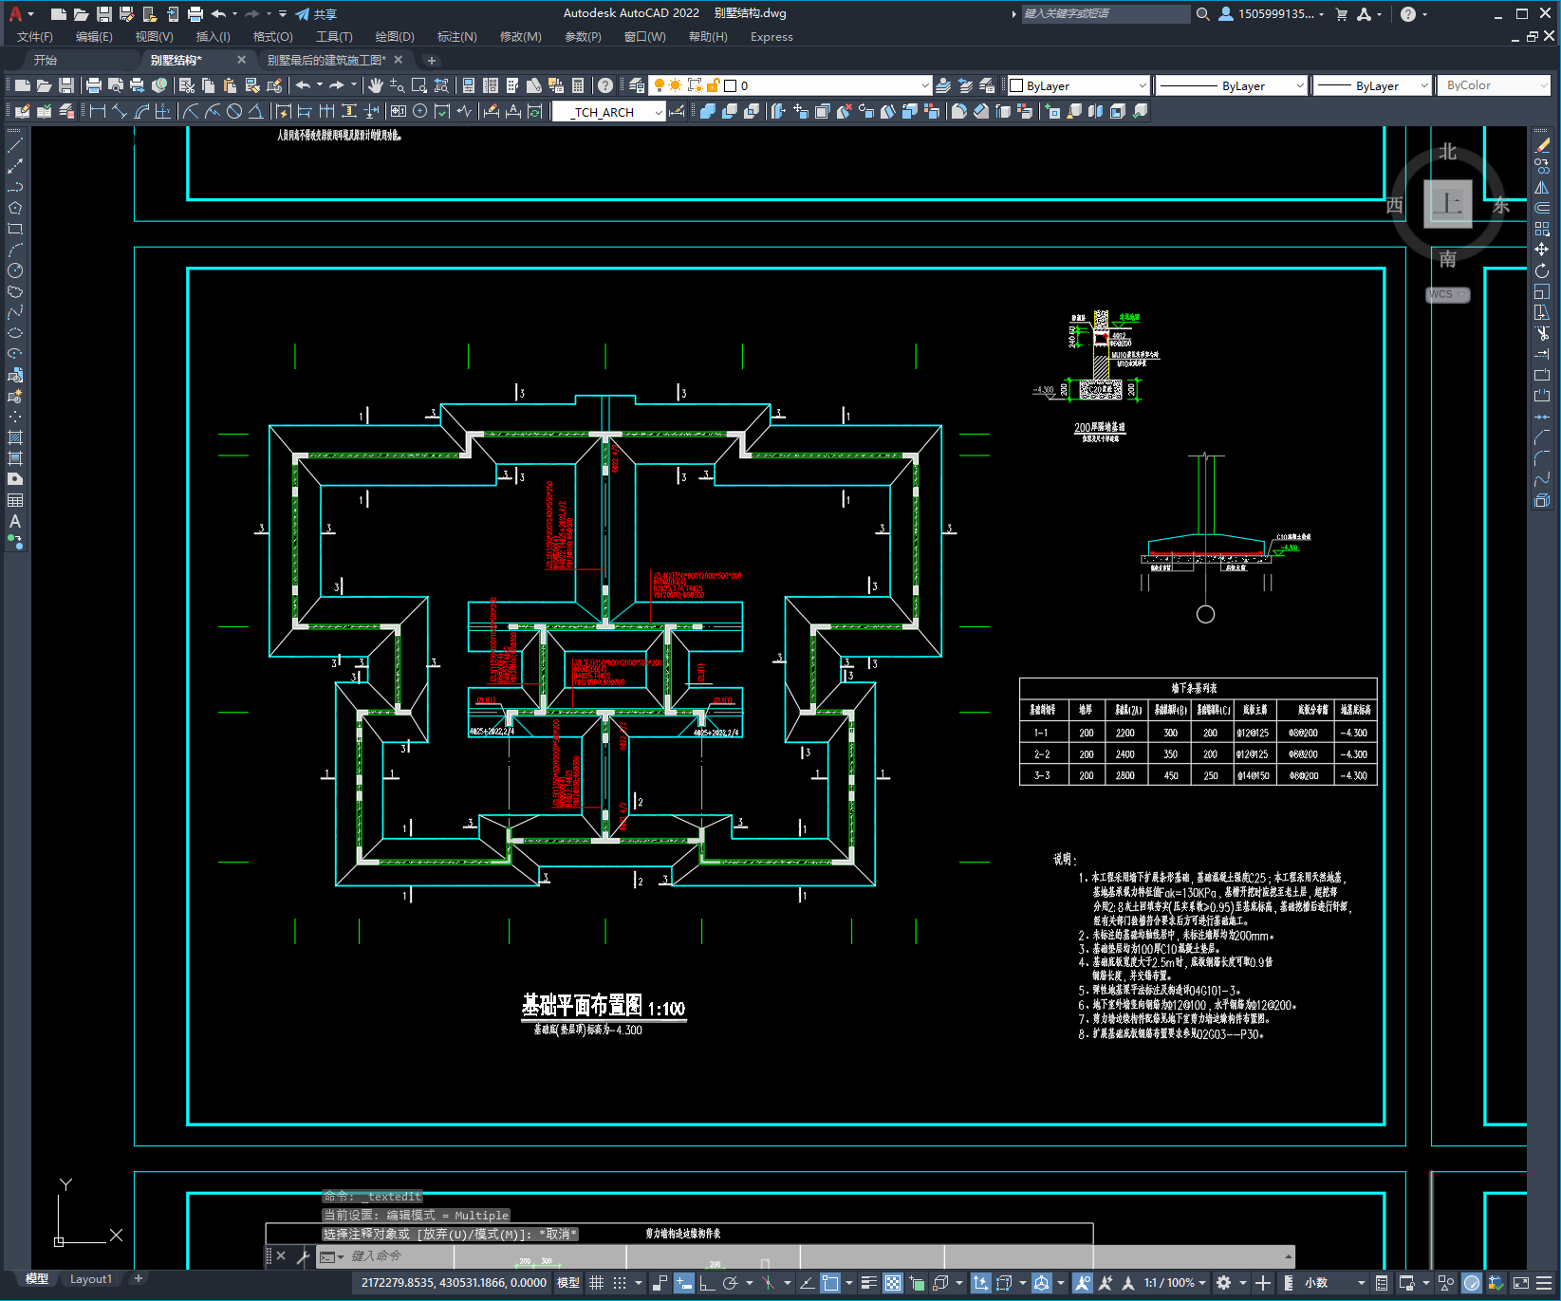Click the Linear dimension tool
Screen dimensions: 1561x1301
click(x=97, y=112)
